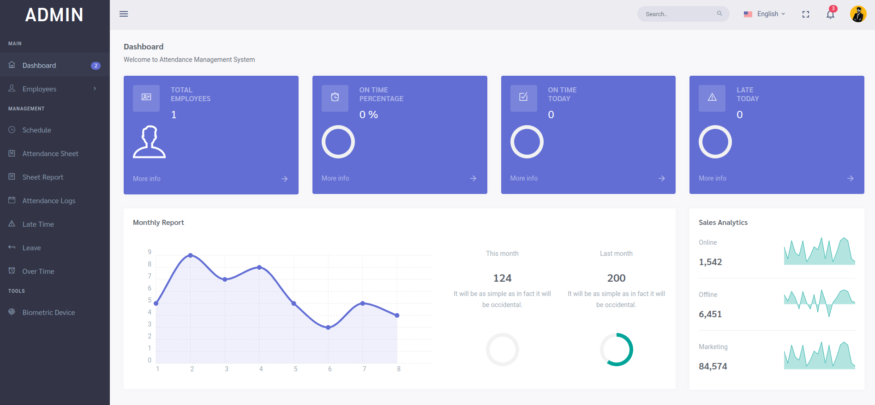Click the Biometric Device fingerprint icon
The width and height of the screenshot is (875, 405).
(12, 312)
